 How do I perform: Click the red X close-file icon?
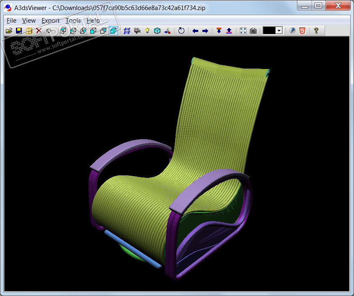coord(39,31)
